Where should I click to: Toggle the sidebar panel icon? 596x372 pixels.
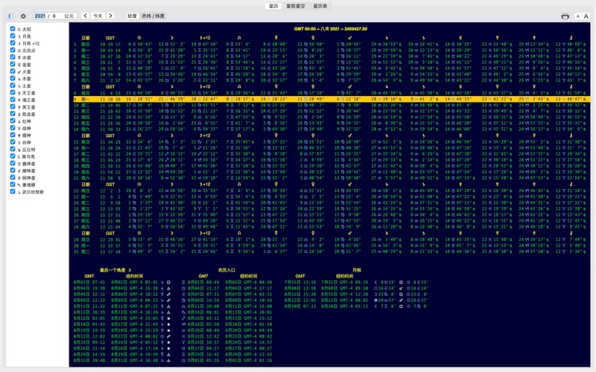coord(10,16)
